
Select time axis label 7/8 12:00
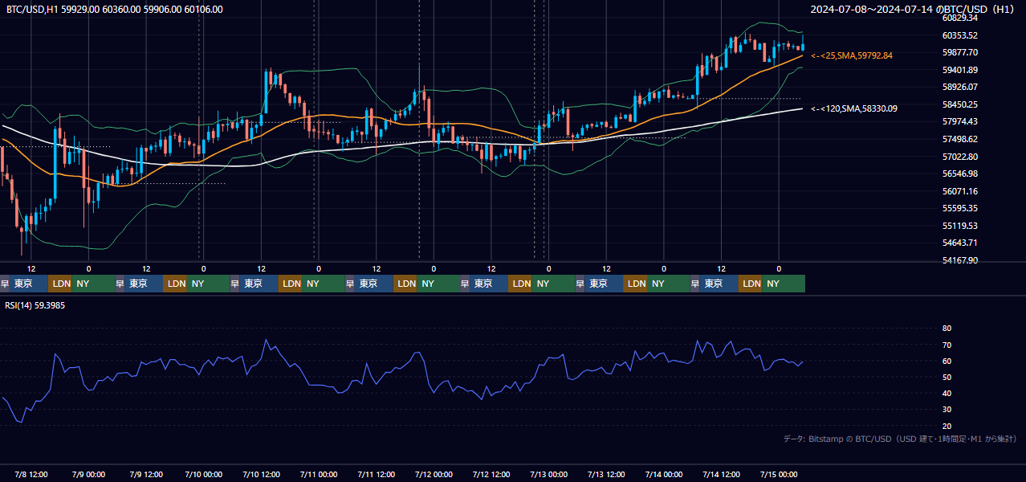(x=31, y=473)
